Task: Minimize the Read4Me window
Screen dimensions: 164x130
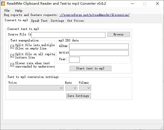Action: 133,4
